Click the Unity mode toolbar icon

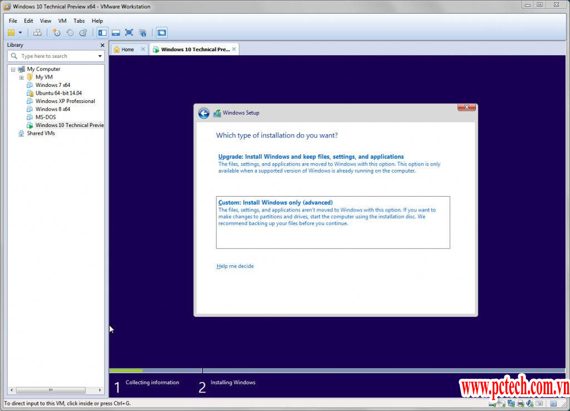coord(142,33)
